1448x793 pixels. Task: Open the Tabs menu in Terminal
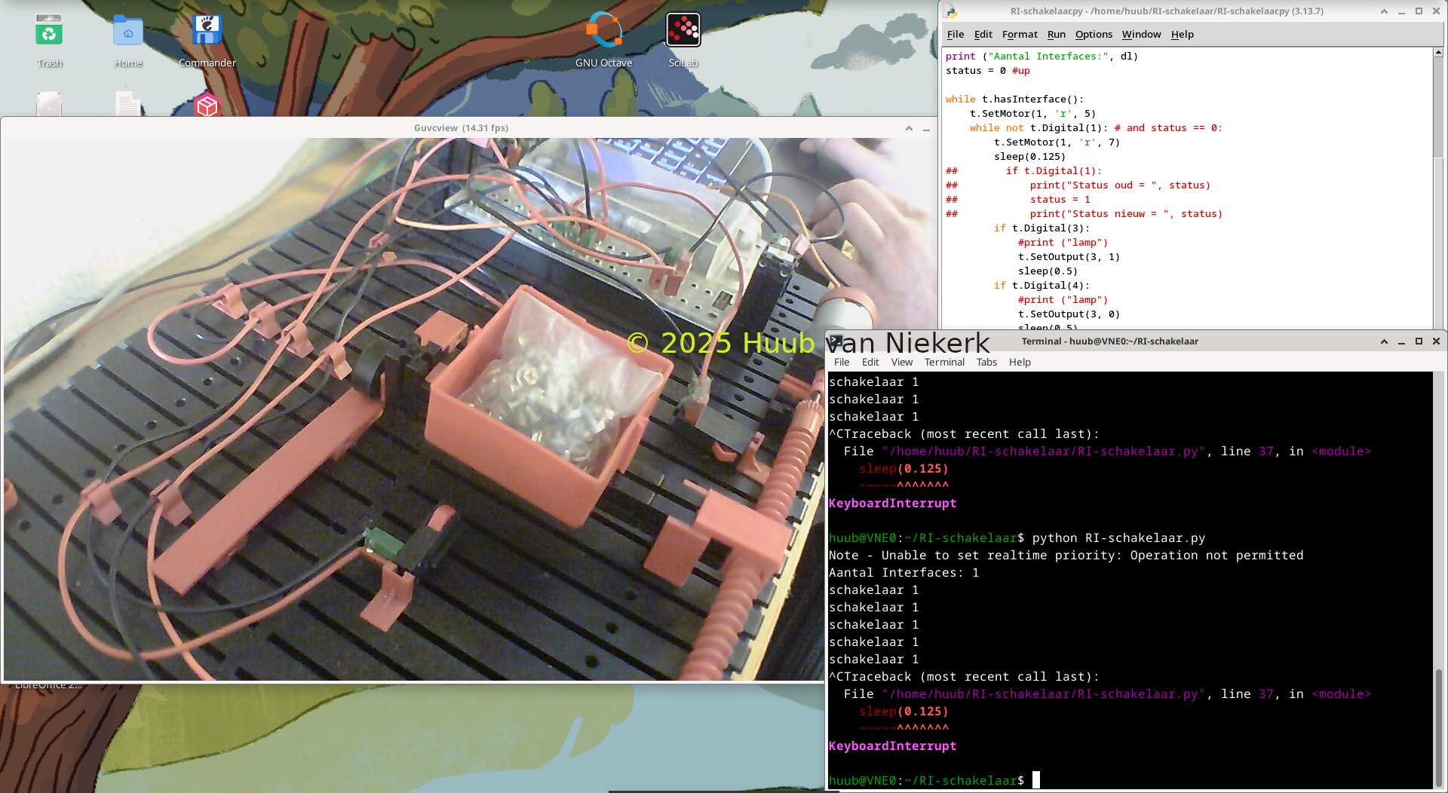(x=986, y=363)
